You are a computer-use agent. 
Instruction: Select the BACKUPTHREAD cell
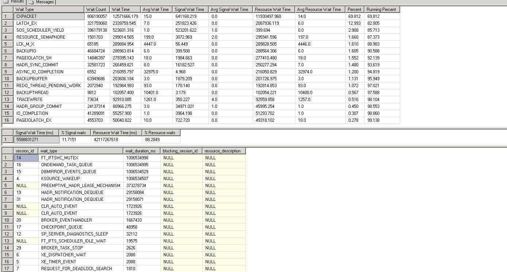tap(49, 93)
